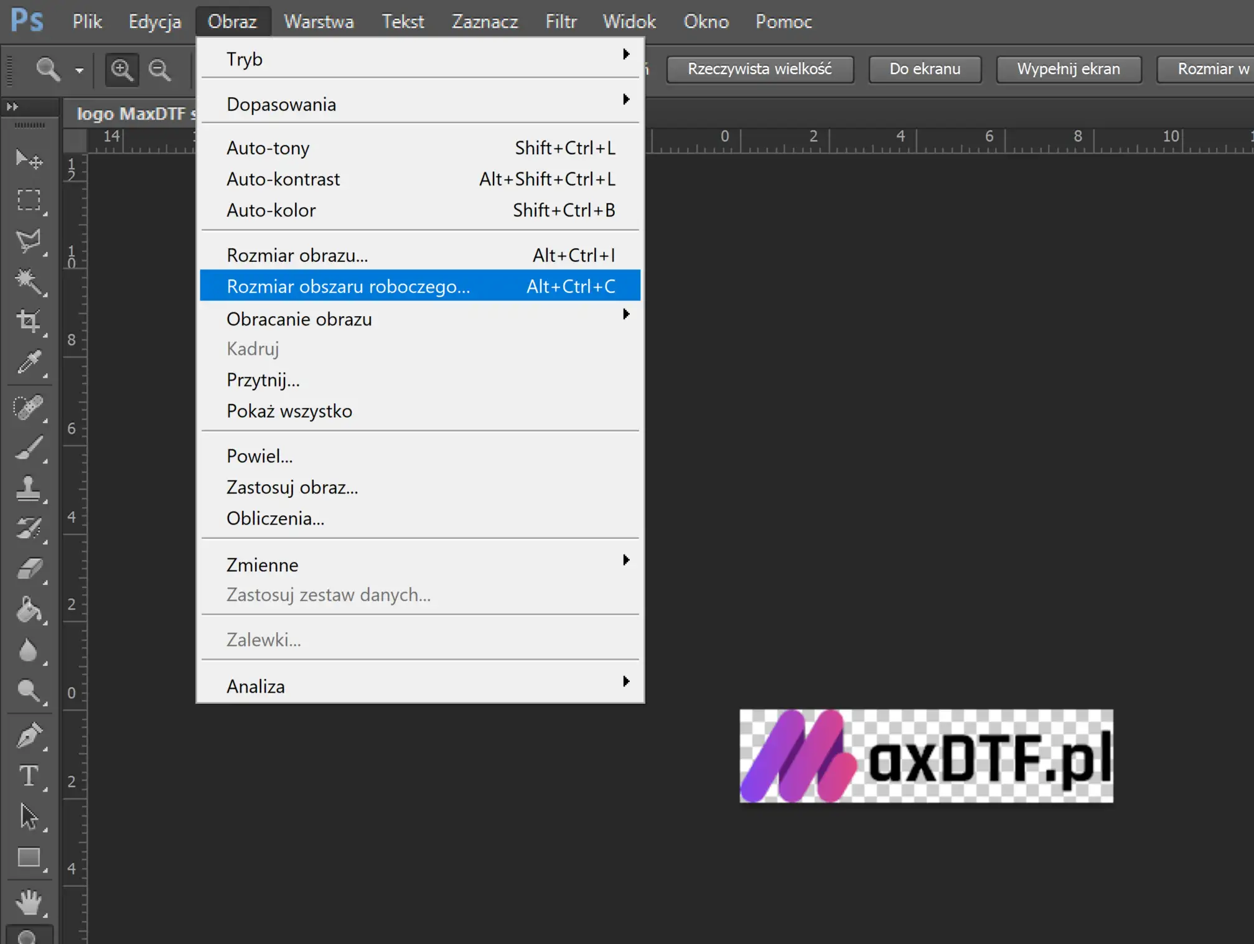Click the MaxDTF logo on canvas
The width and height of the screenshot is (1254, 944).
(925, 756)
